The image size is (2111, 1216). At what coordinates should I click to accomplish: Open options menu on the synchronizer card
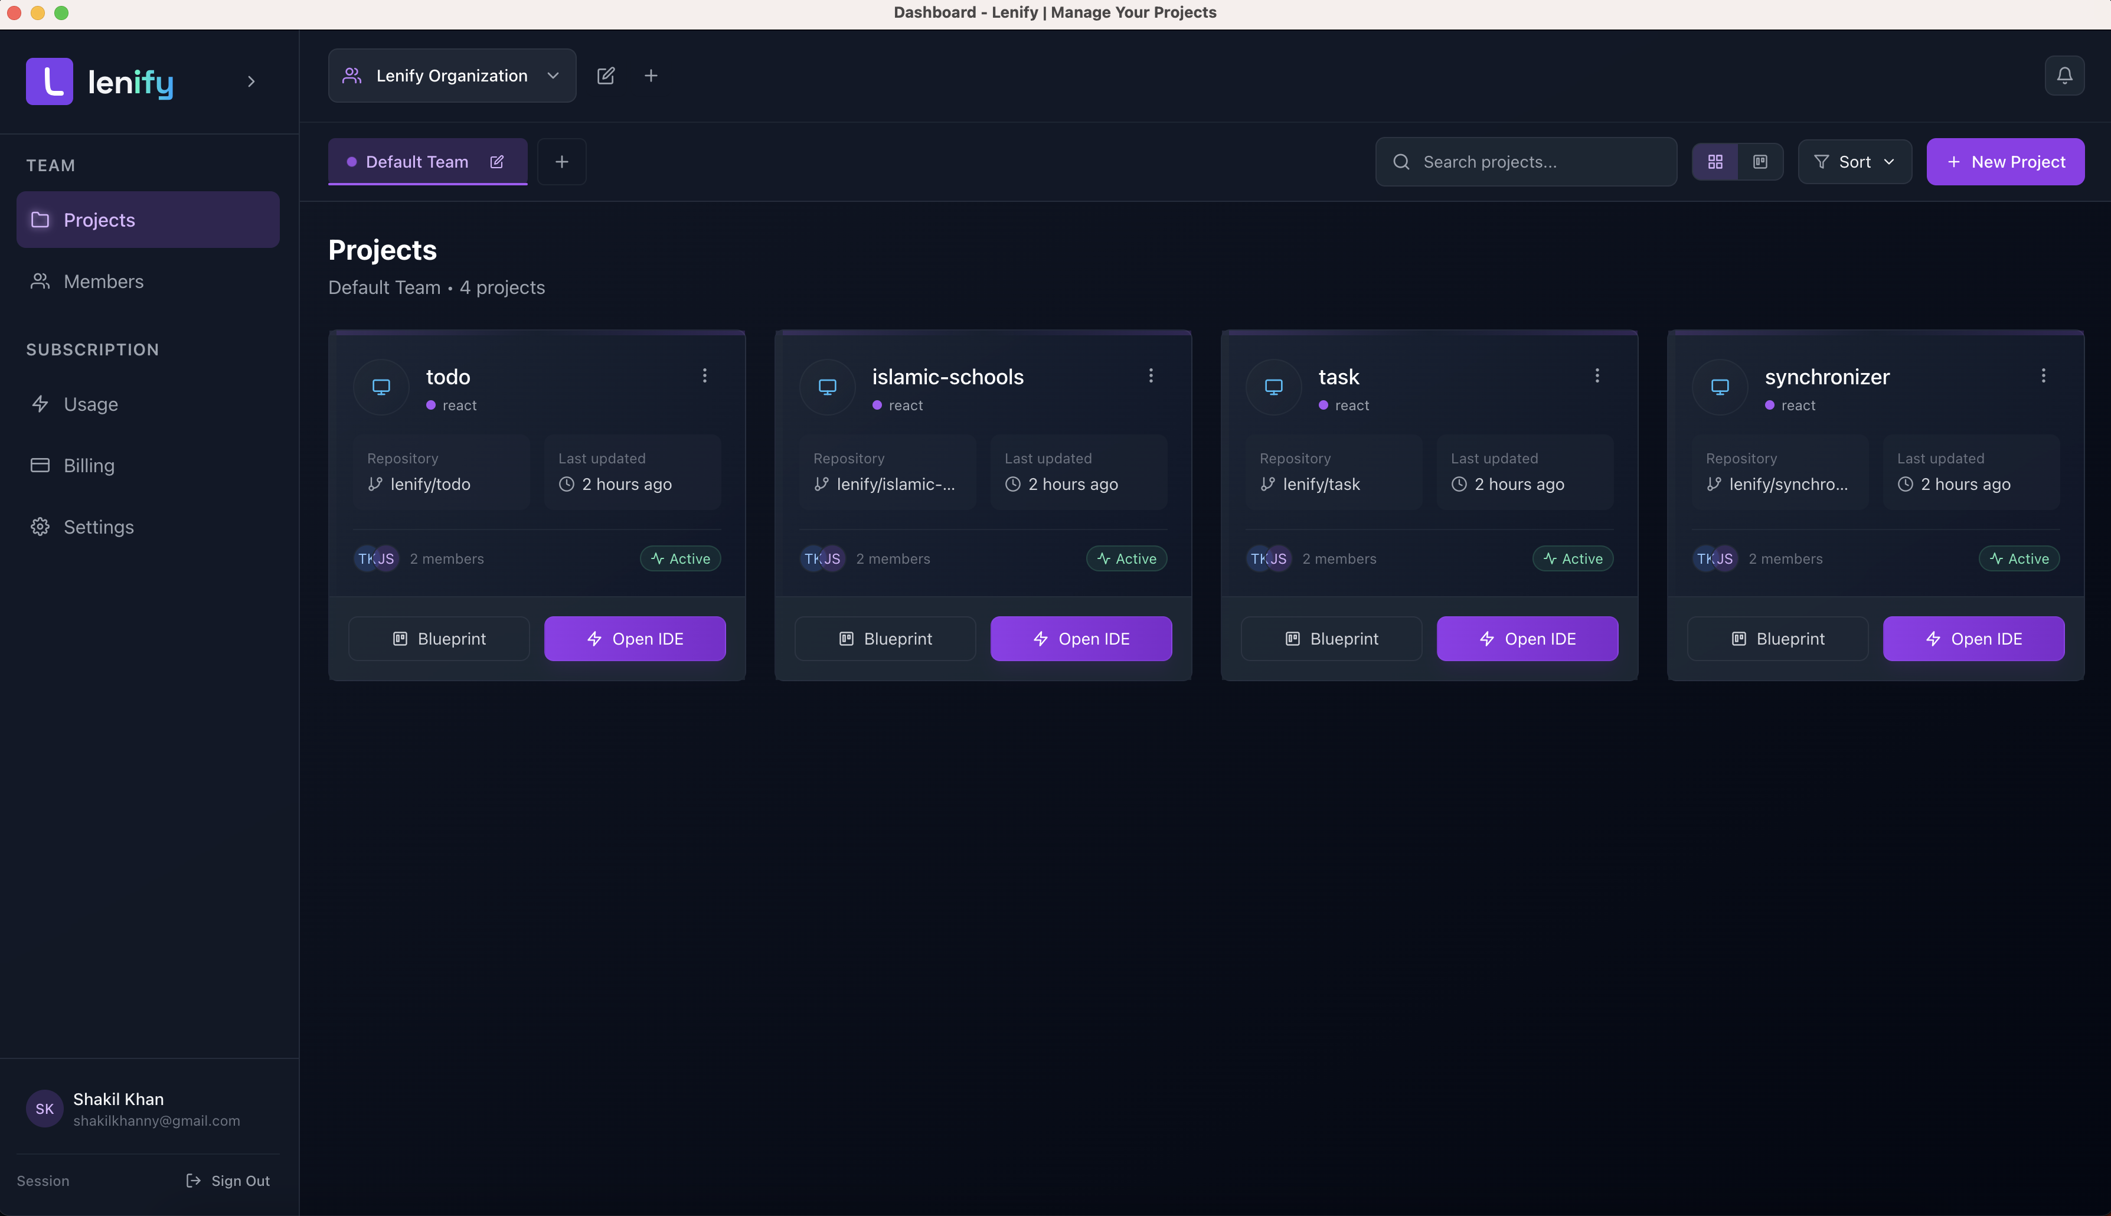coord(2043,375)
